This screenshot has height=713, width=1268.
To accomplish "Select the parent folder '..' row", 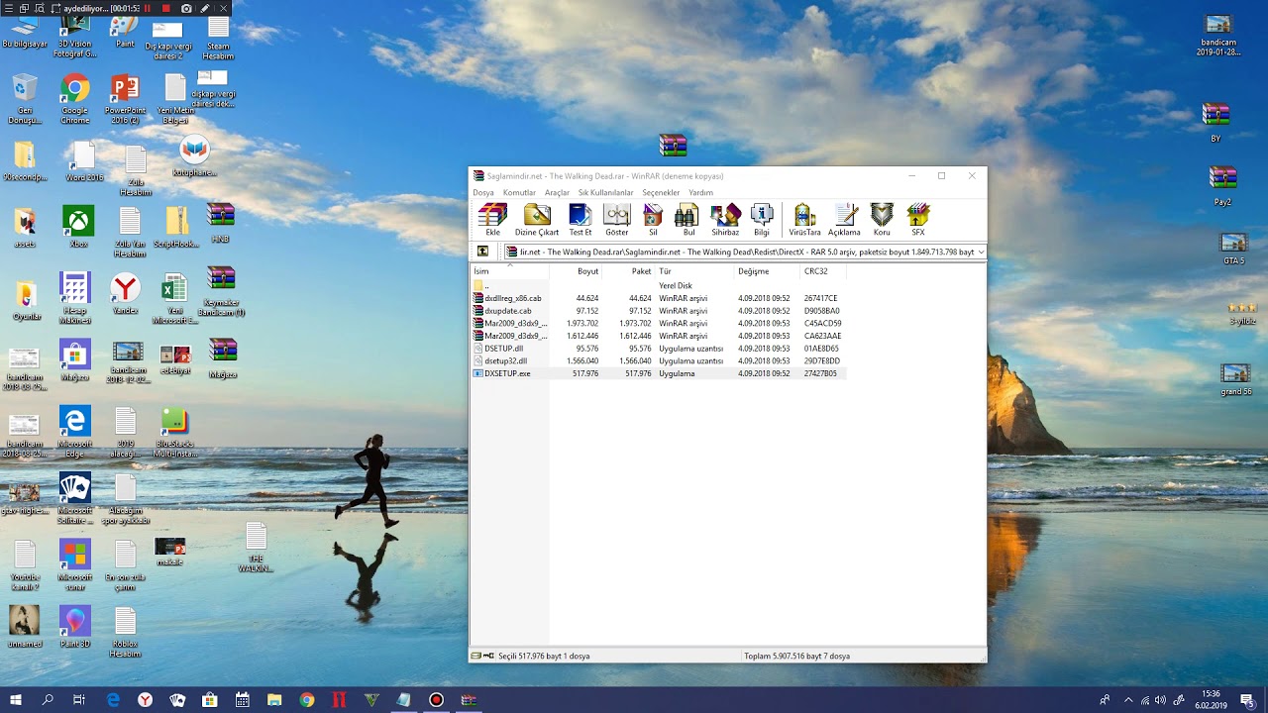I will click(x=659, y=285).
